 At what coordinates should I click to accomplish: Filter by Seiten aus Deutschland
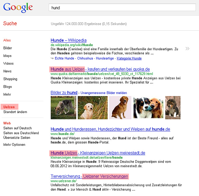[x=21, y=133]
